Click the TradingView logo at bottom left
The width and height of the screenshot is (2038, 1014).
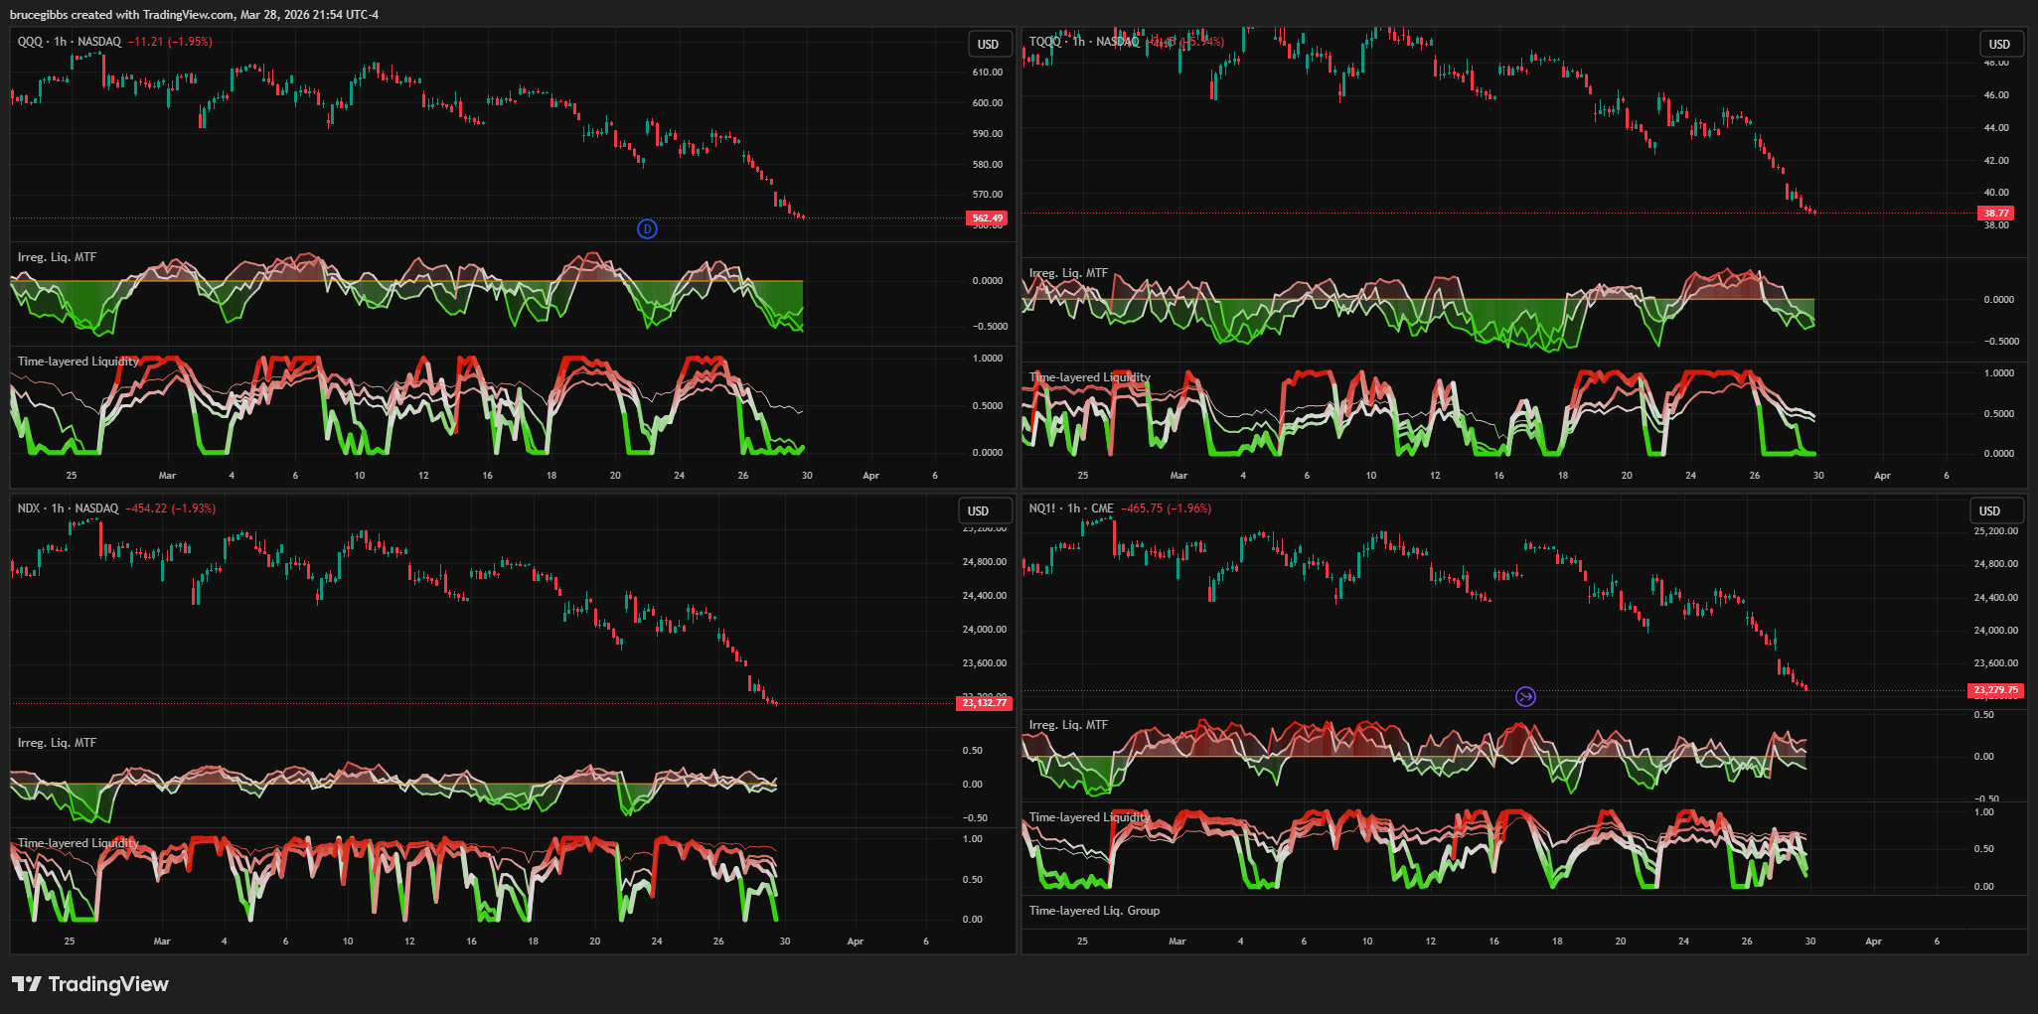[89, 984]
